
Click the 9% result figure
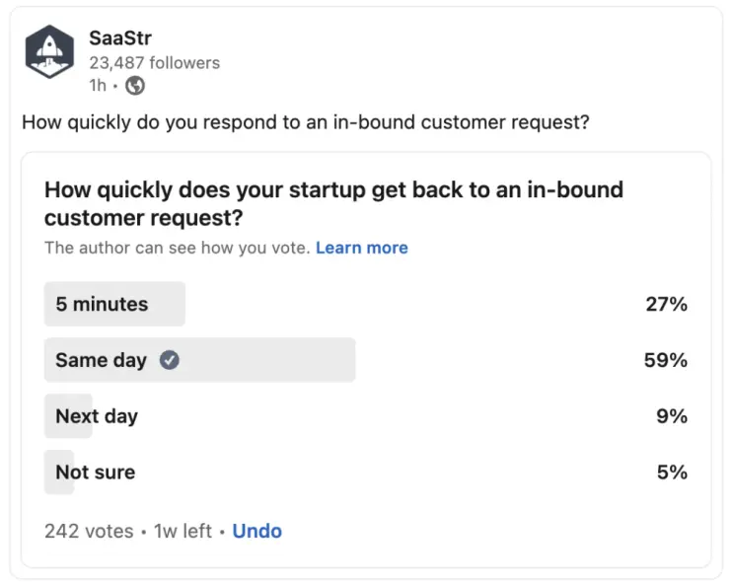tap(672, 416)
